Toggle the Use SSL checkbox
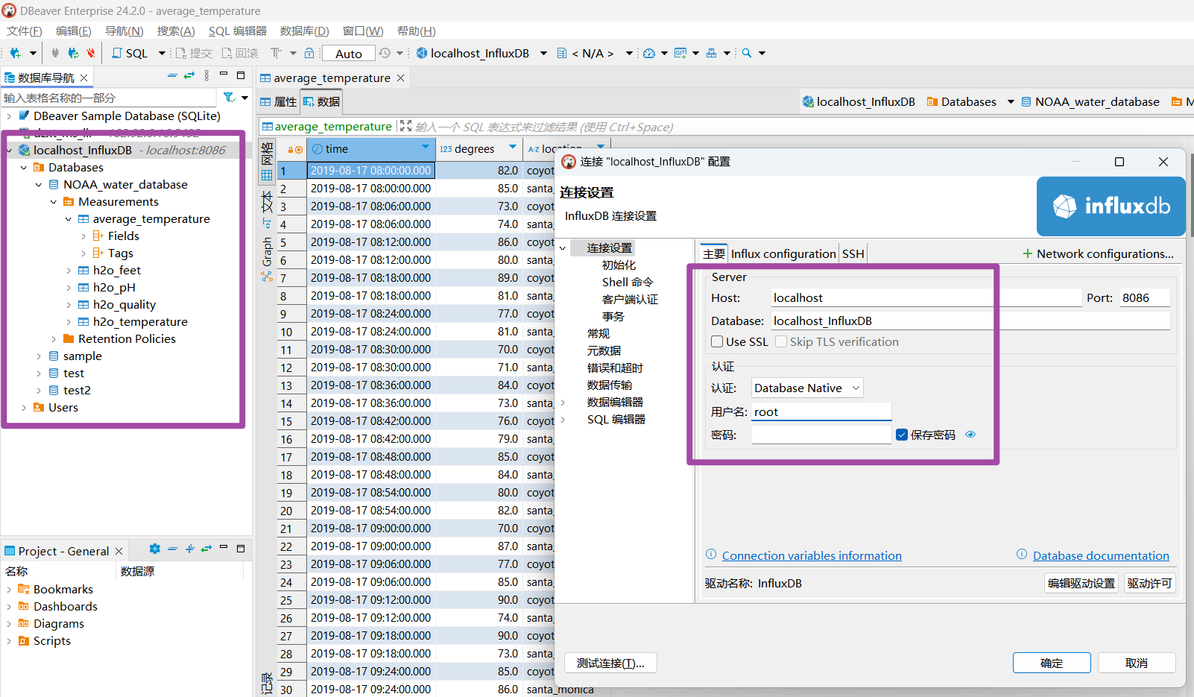The height and width of the screenshot is (697, 1194). (x=717, y=341)
